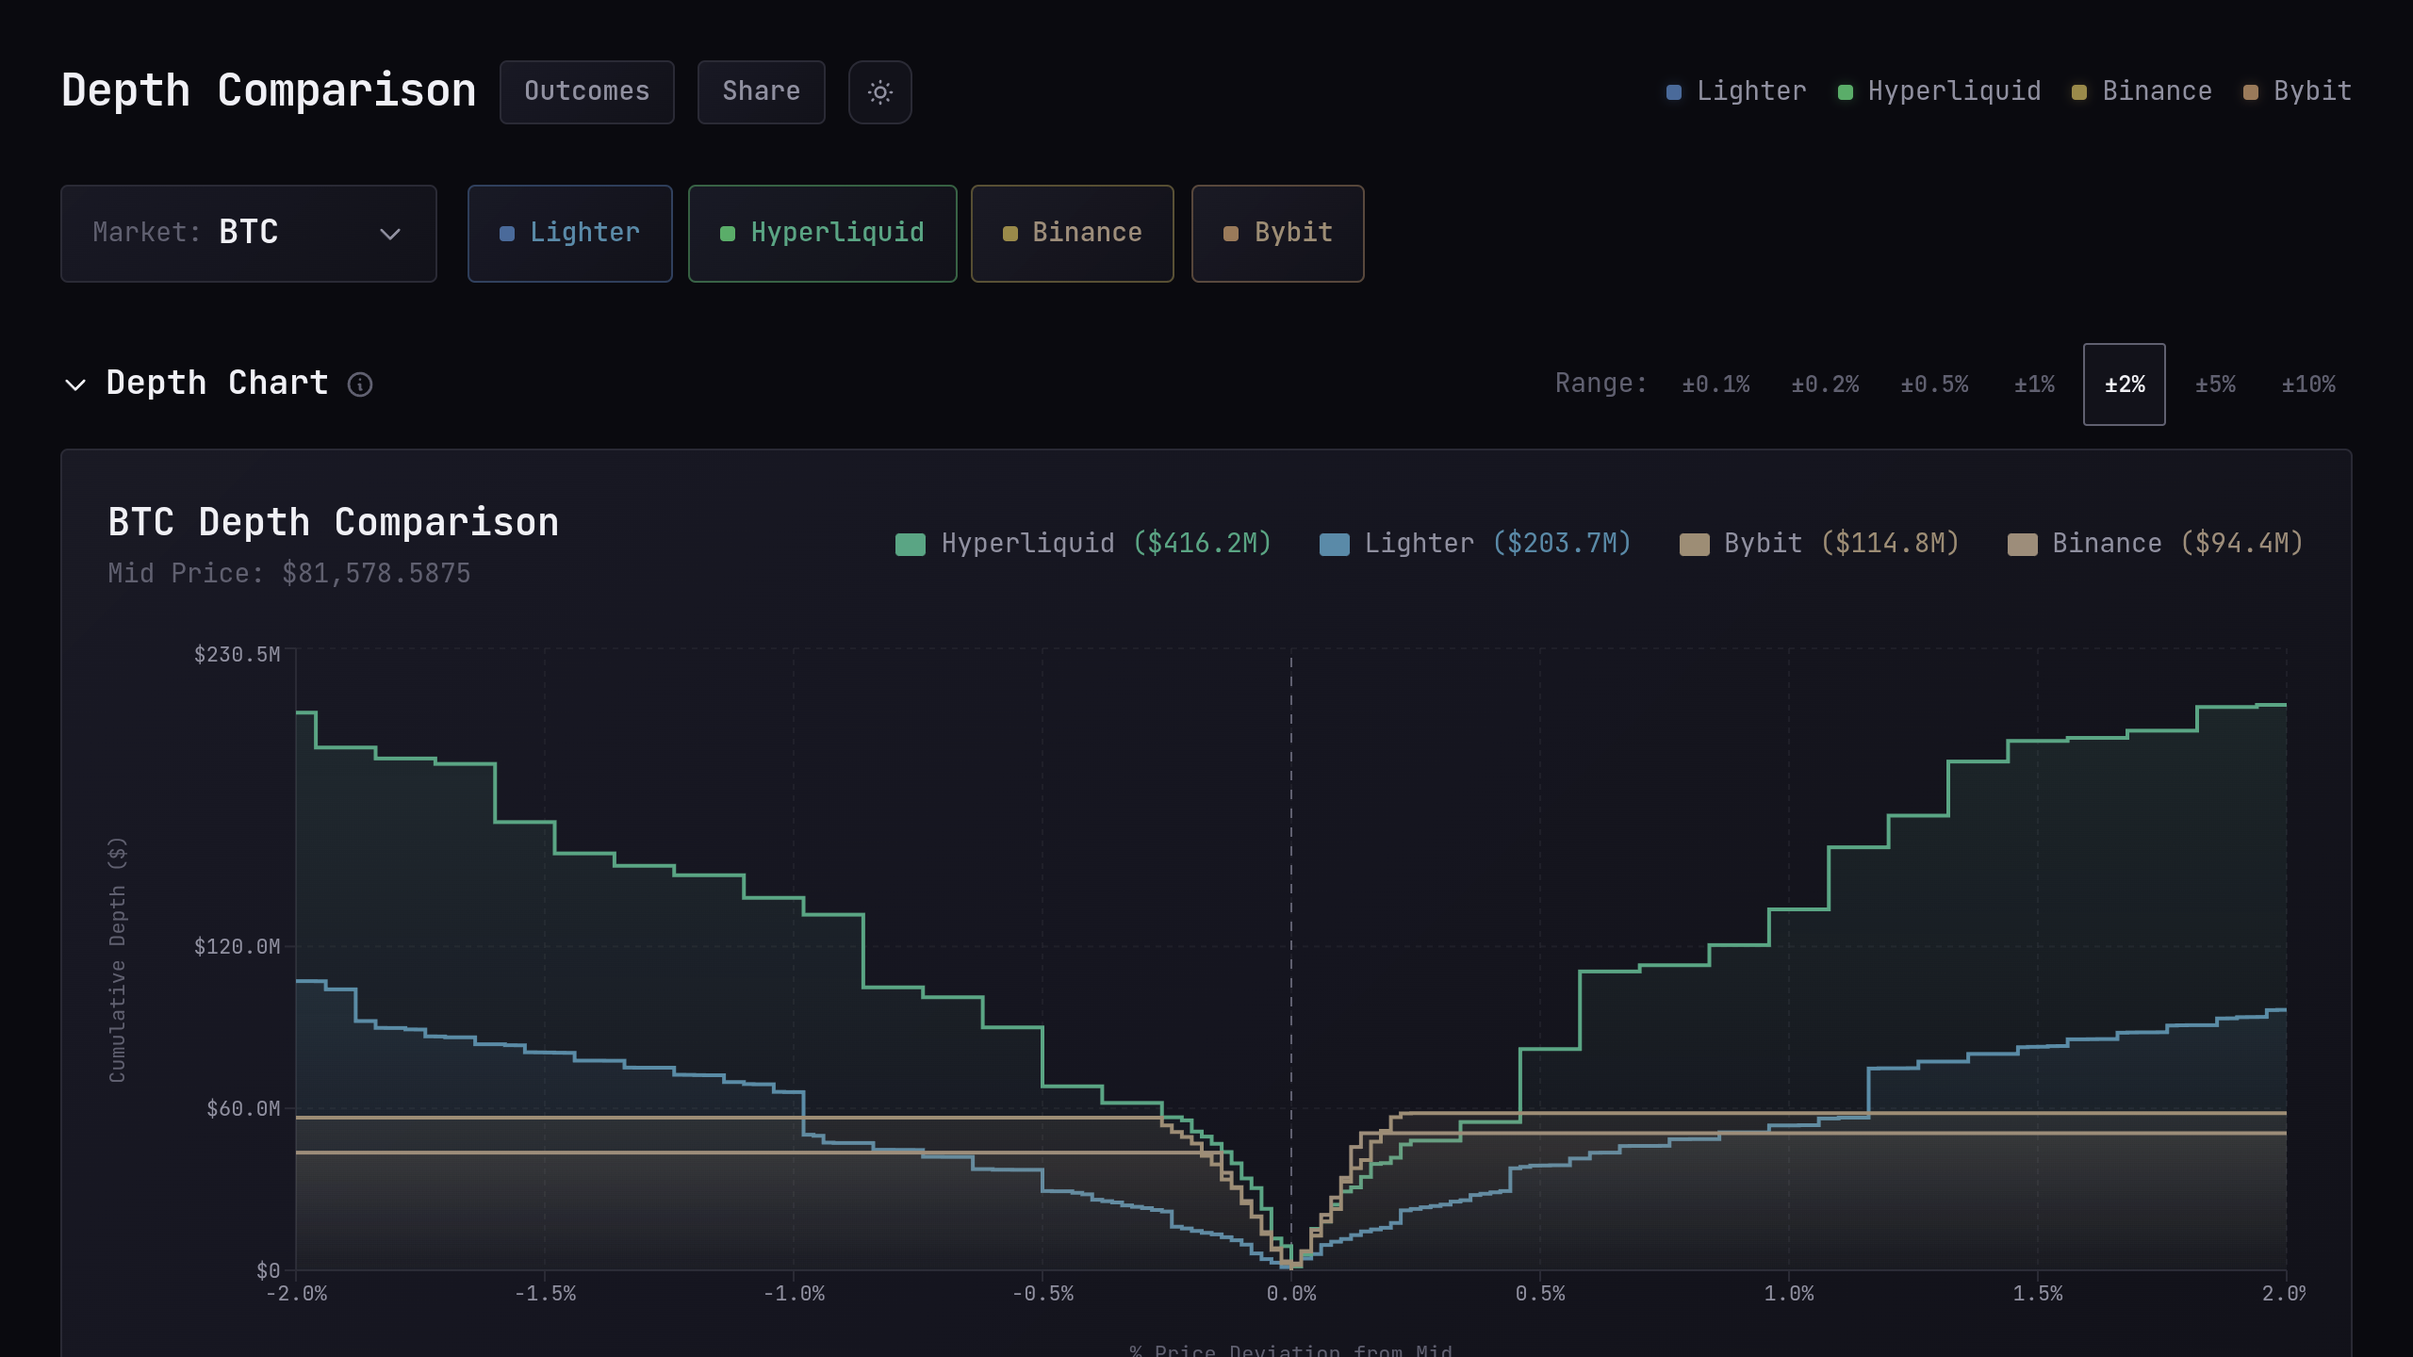Click the Binance legend dot in header
The width and height of the screenshot is (2413, 1357).
[x=2079, y=92]
